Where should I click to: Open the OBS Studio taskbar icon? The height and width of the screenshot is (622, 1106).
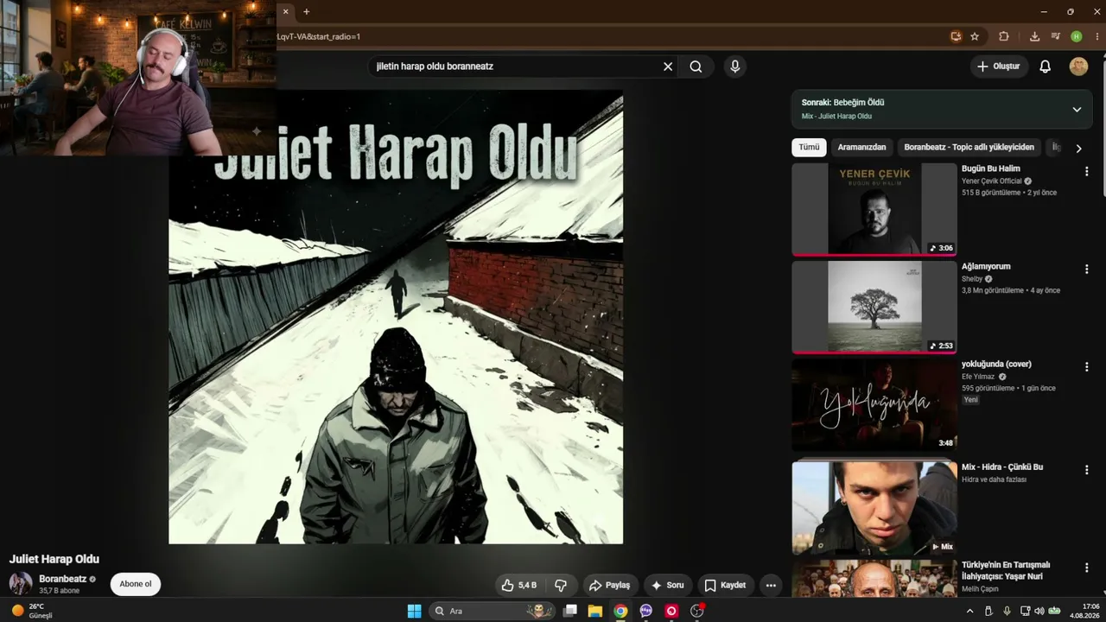[697, 611]
